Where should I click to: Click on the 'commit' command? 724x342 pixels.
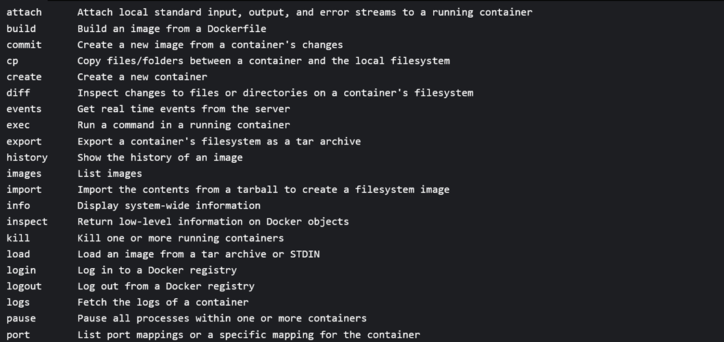click(x=24, y=44)
